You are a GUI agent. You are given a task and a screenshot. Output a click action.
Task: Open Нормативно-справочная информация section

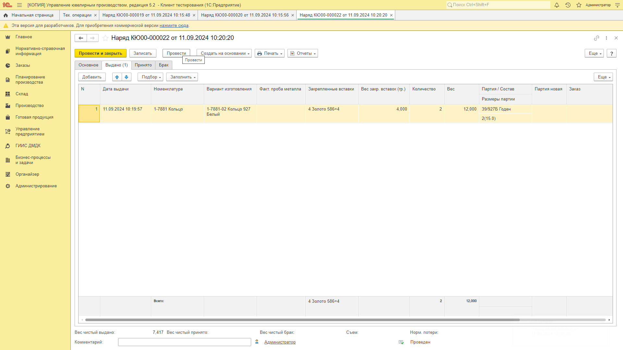pyautogui.click(x=35, y=51)
